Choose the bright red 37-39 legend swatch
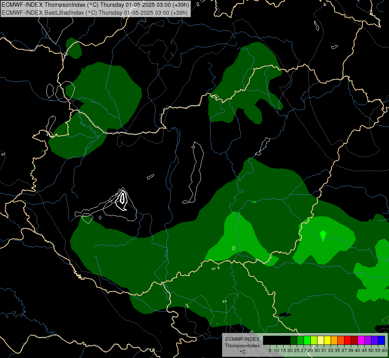This screenshot has height=358, width=389. click(348, 340)
